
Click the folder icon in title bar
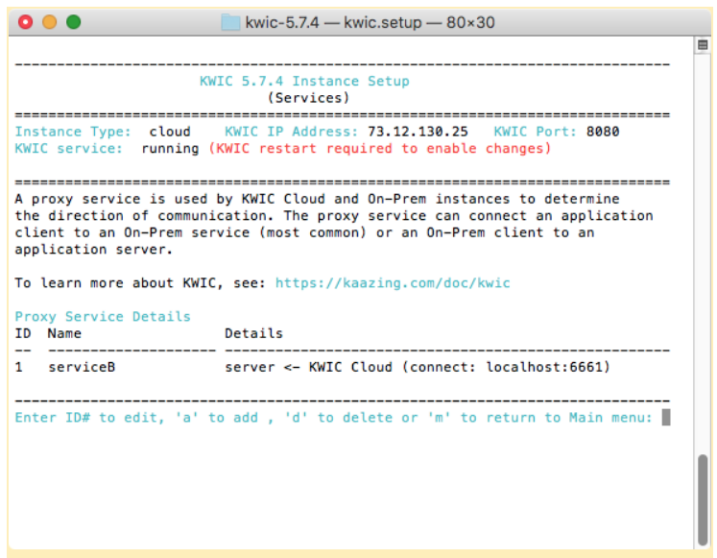pos(230,22)
